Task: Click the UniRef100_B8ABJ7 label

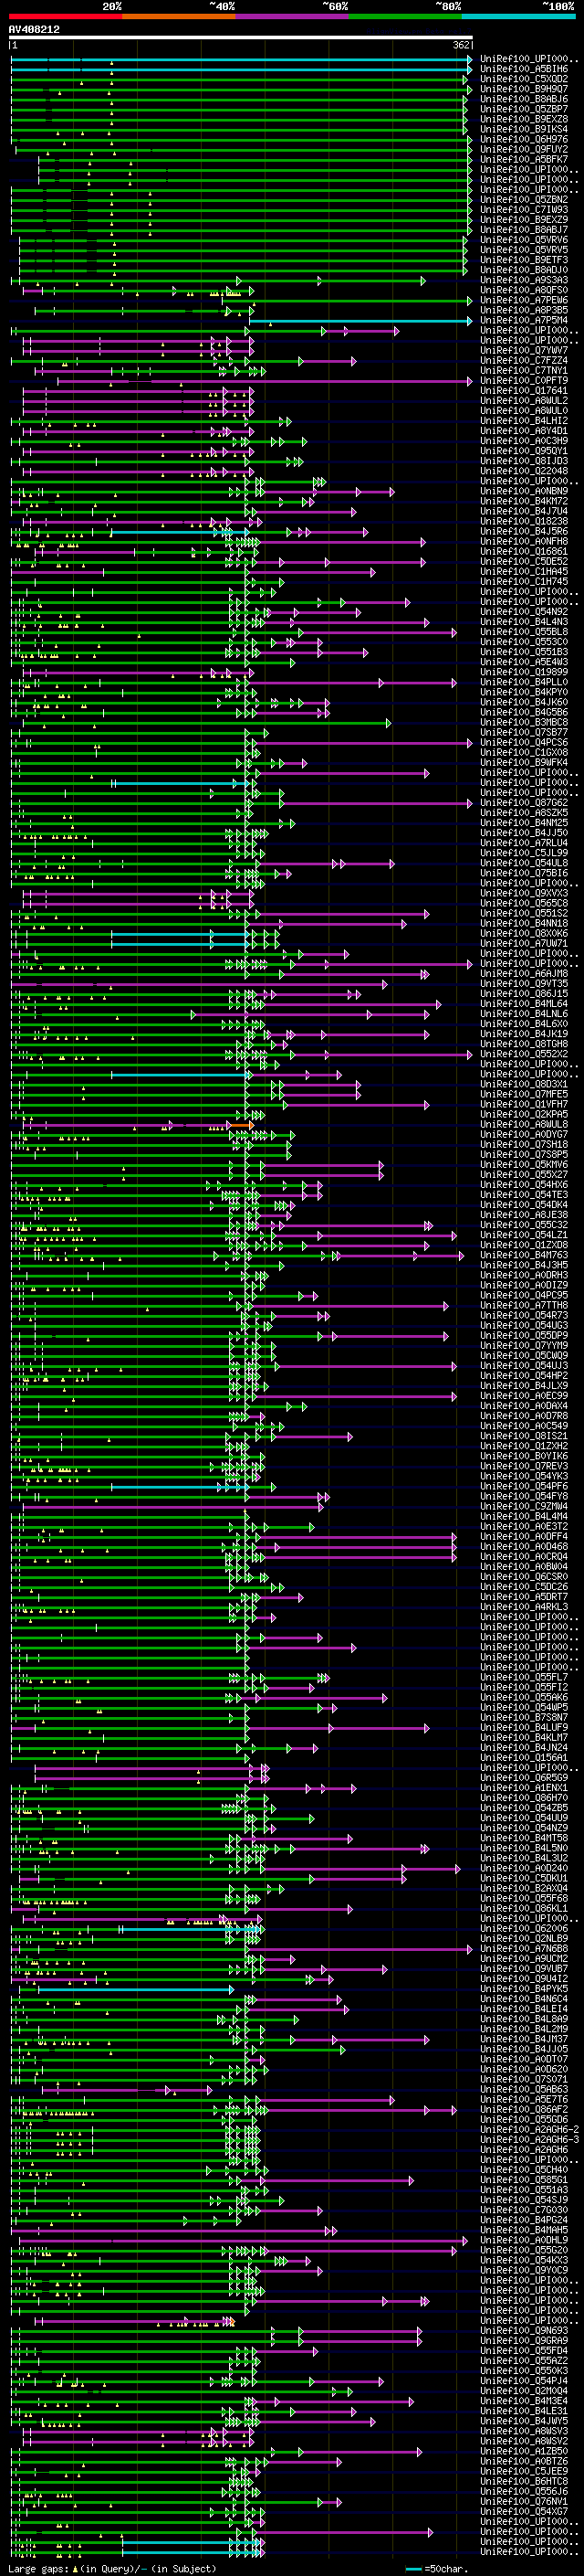Action: 524,230
